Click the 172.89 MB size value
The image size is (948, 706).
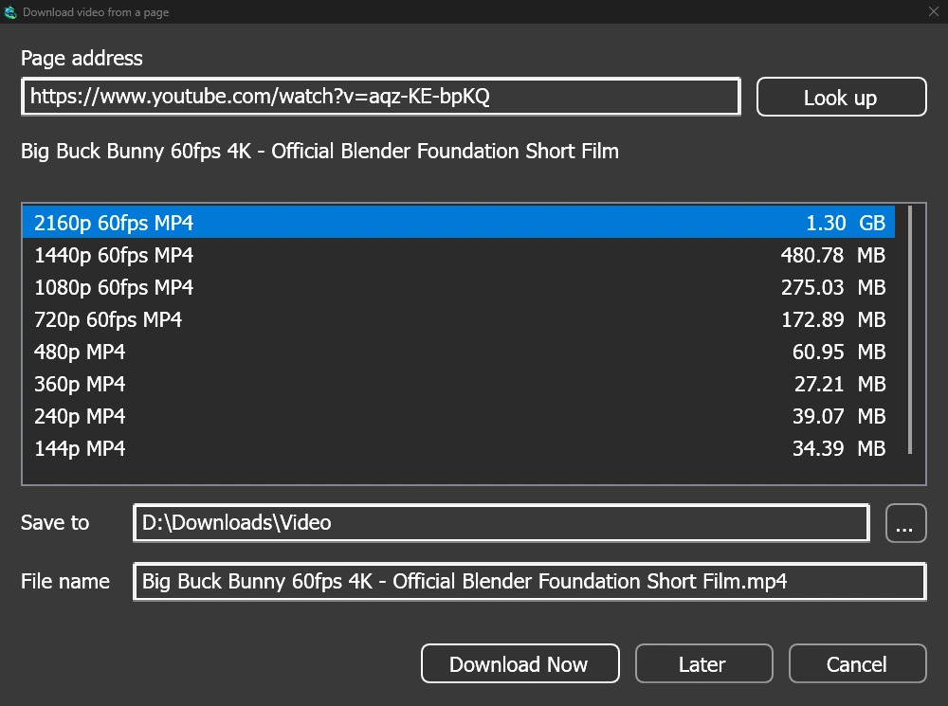coord(833,319)
